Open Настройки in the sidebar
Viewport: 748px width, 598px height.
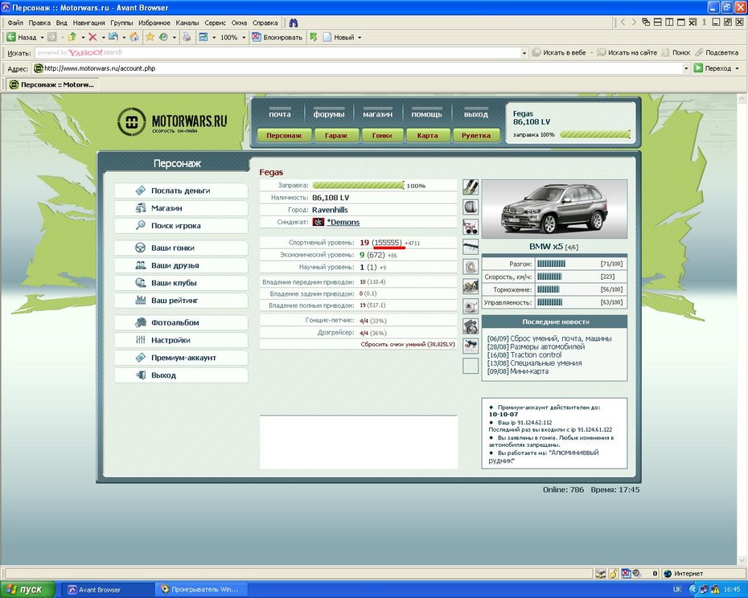pos(181,340)
